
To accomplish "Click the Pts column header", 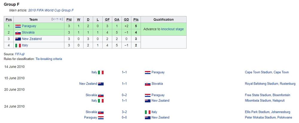I will coord(136,20).
